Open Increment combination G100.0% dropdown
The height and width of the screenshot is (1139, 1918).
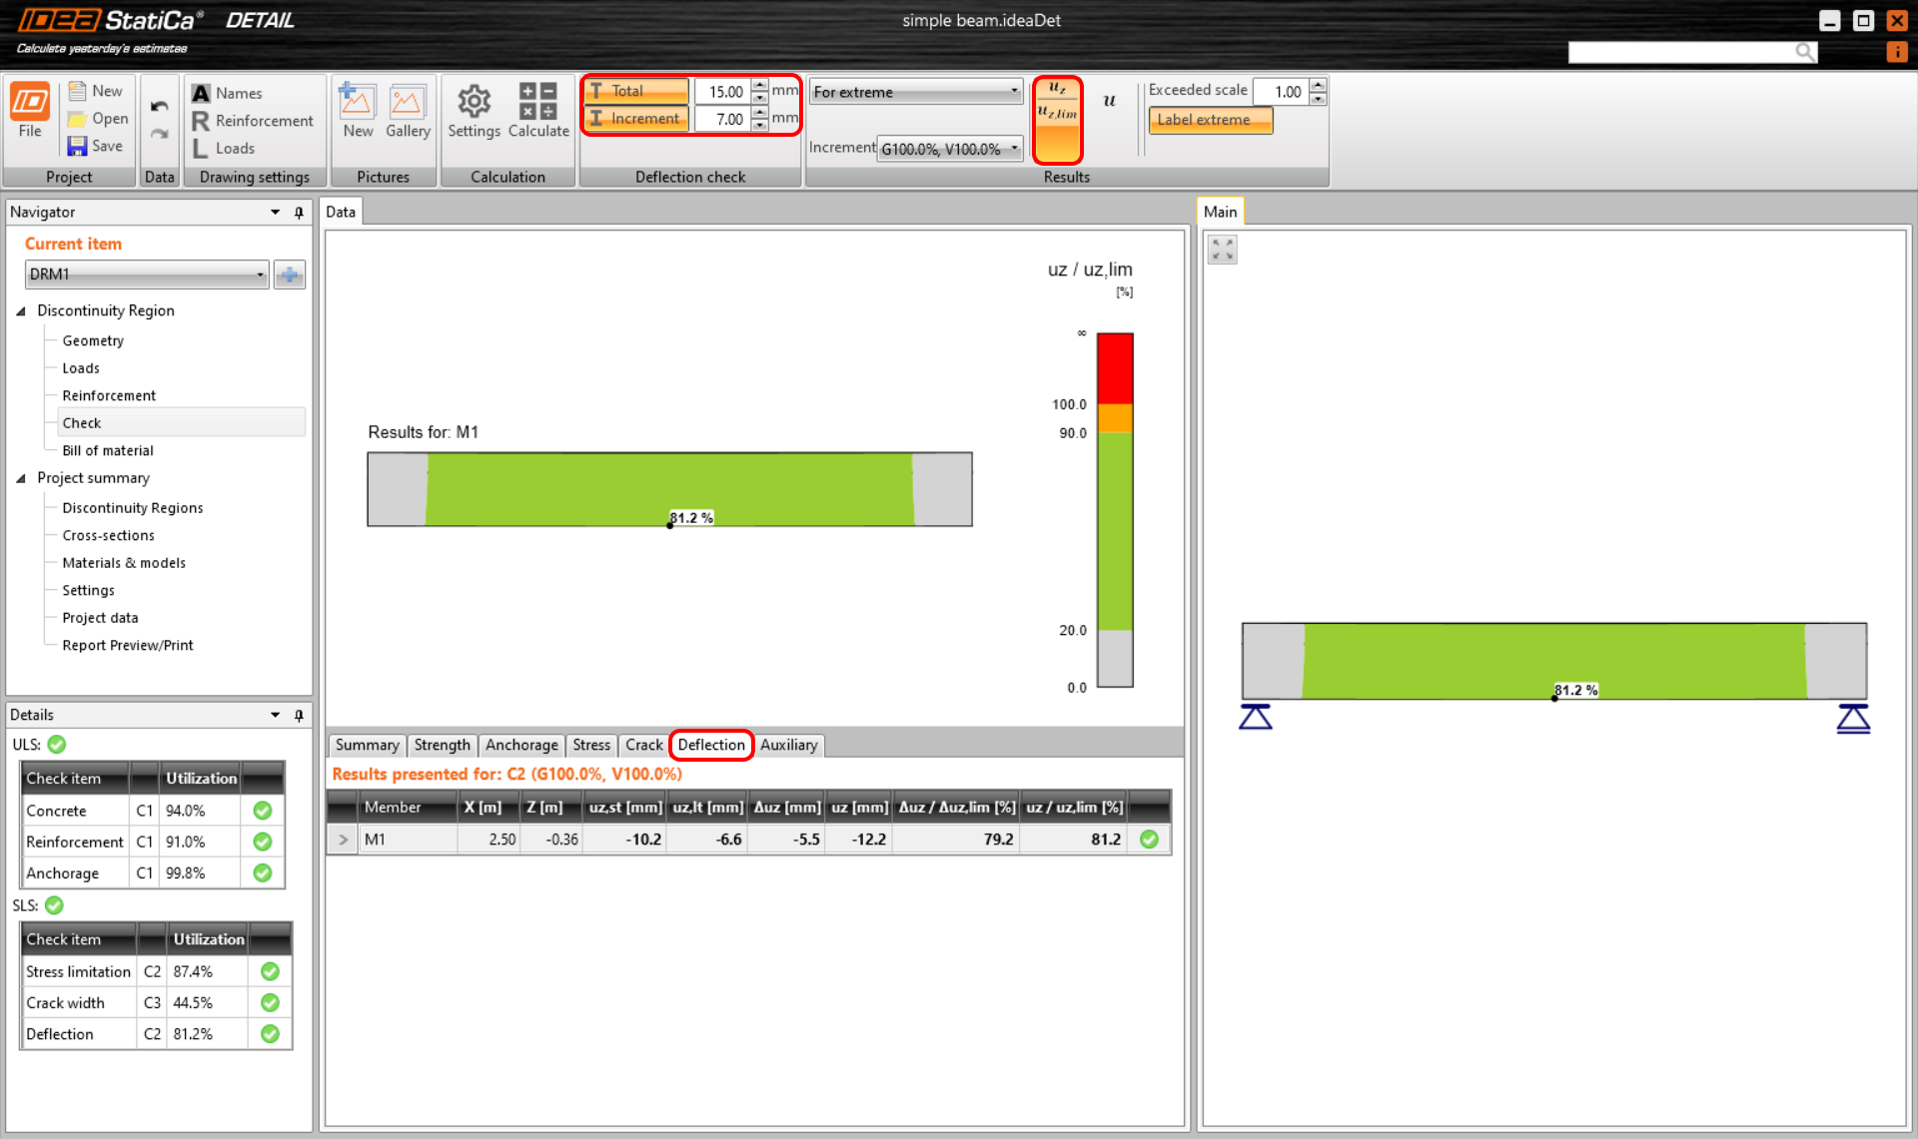[949, 149]
